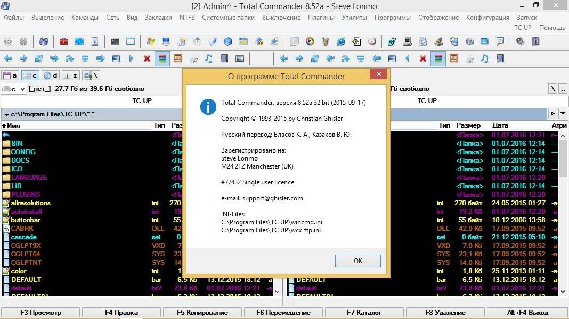Click the picture image icon in left panel toolbar
The width and height of the screenshot is (569, 319).
240,58
